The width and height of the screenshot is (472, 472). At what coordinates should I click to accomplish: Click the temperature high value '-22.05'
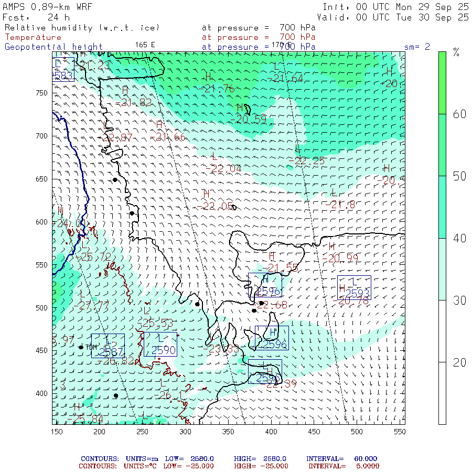[x=214, y=207]
